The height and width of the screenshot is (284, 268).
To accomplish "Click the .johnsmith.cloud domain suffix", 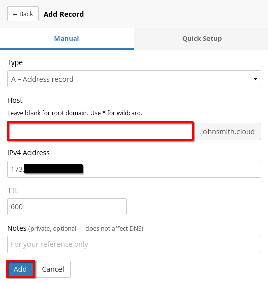I will (x=227, y=132).
